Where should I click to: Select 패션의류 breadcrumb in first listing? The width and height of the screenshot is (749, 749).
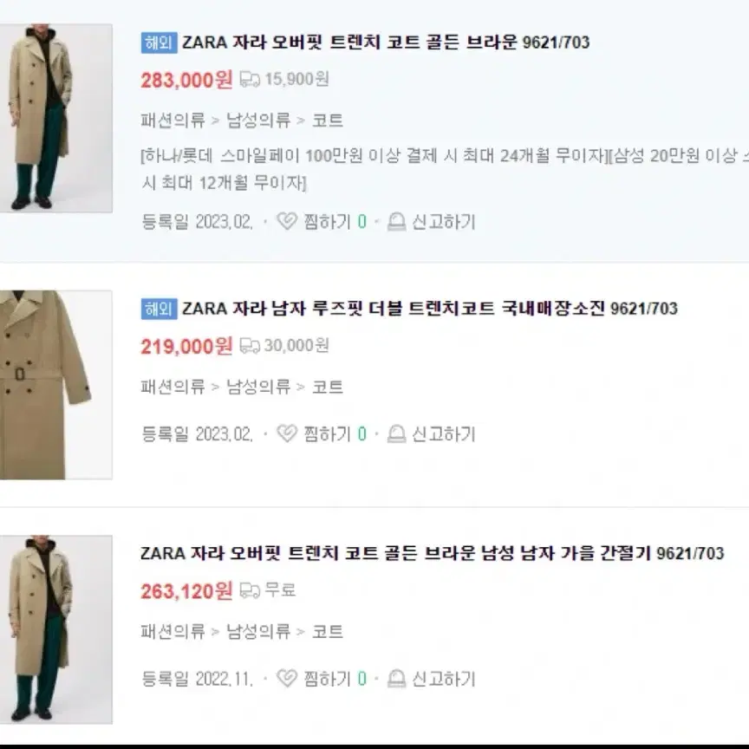tap(173, 120)
